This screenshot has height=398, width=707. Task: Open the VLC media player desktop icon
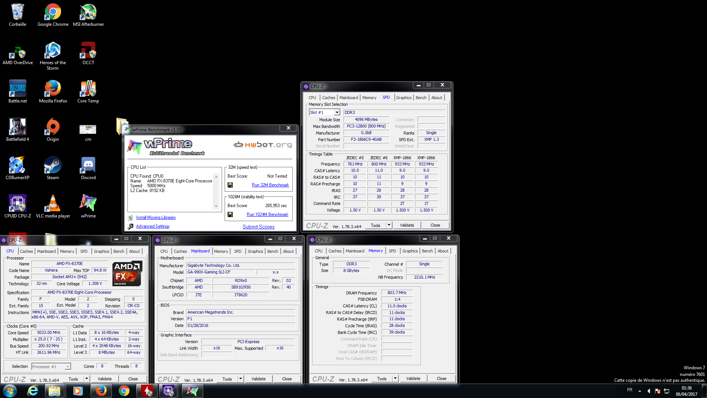[53, 207]
